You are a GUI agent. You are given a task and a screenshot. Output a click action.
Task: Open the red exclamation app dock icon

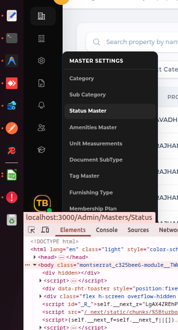click(x=12, y=197)
